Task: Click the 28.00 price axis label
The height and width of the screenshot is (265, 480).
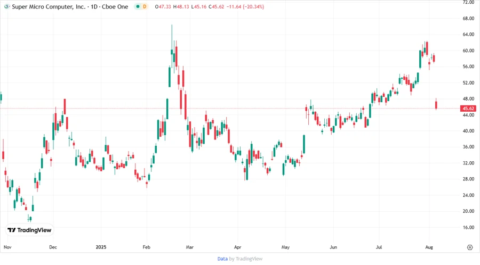Action: coord(468,179)
